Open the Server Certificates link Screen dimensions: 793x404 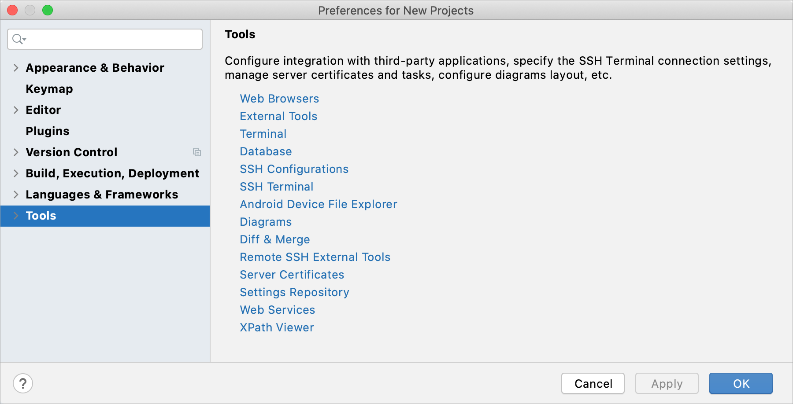coord(292,275)
